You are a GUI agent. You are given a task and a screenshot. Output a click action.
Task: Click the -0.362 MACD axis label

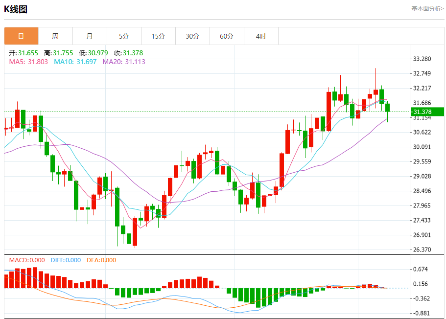tap(422, 298)
